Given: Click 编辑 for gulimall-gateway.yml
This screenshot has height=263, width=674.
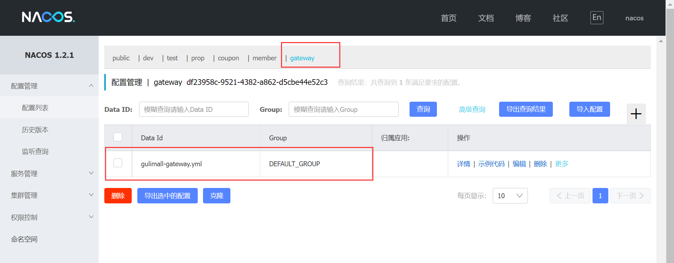Looking at the screenshot, I should point(519,164).
